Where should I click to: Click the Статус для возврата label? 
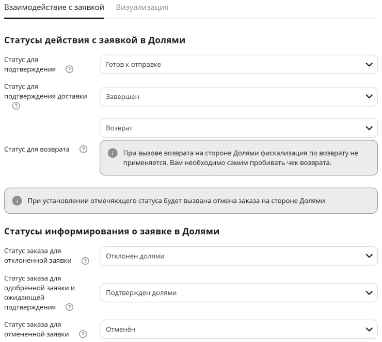click(37, 149)
